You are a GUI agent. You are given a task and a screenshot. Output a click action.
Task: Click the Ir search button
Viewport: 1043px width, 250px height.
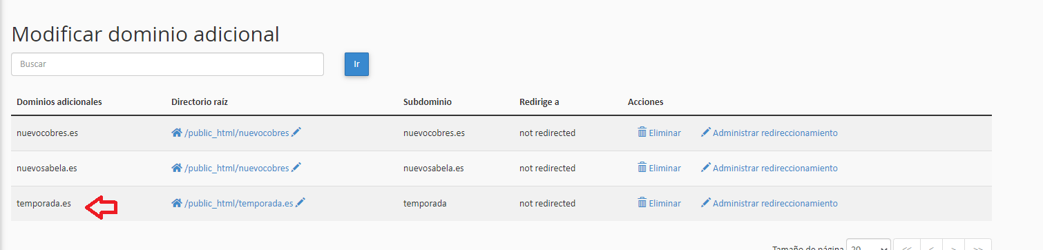pos(356,64)
